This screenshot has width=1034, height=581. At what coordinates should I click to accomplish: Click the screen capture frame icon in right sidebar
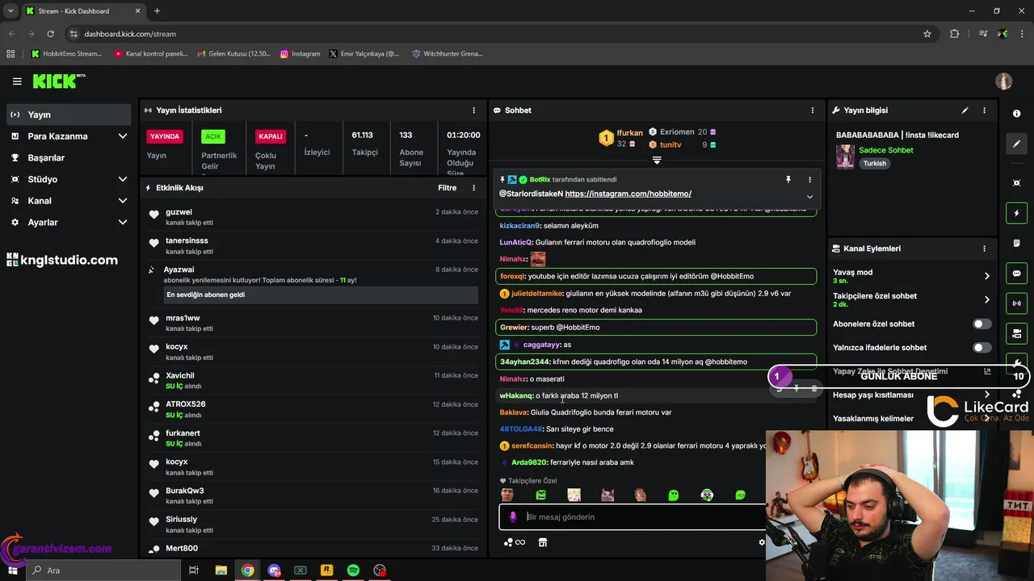pos(1016,183)
